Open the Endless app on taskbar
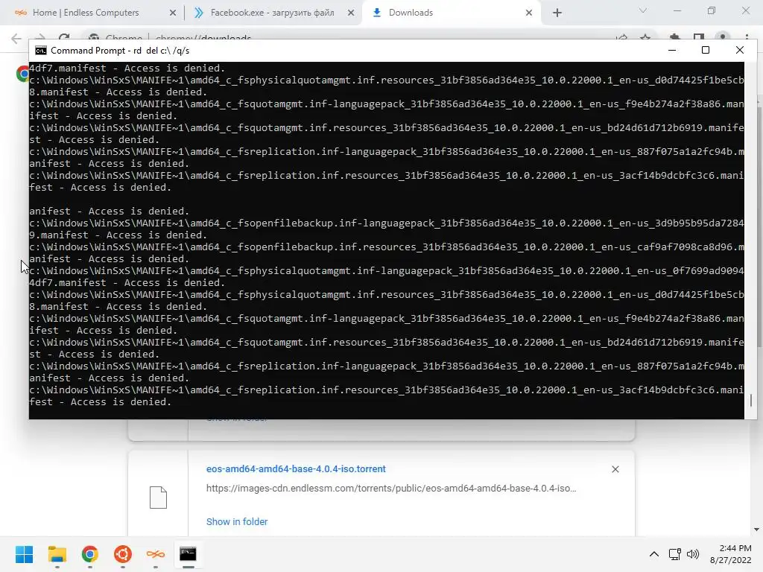Screen dimensions: 763x572 [x=156, y=554]
